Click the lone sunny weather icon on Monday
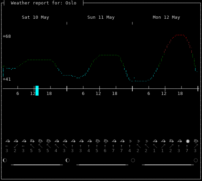This screenshot has width=202, height=181. click(x=188, y=141)
